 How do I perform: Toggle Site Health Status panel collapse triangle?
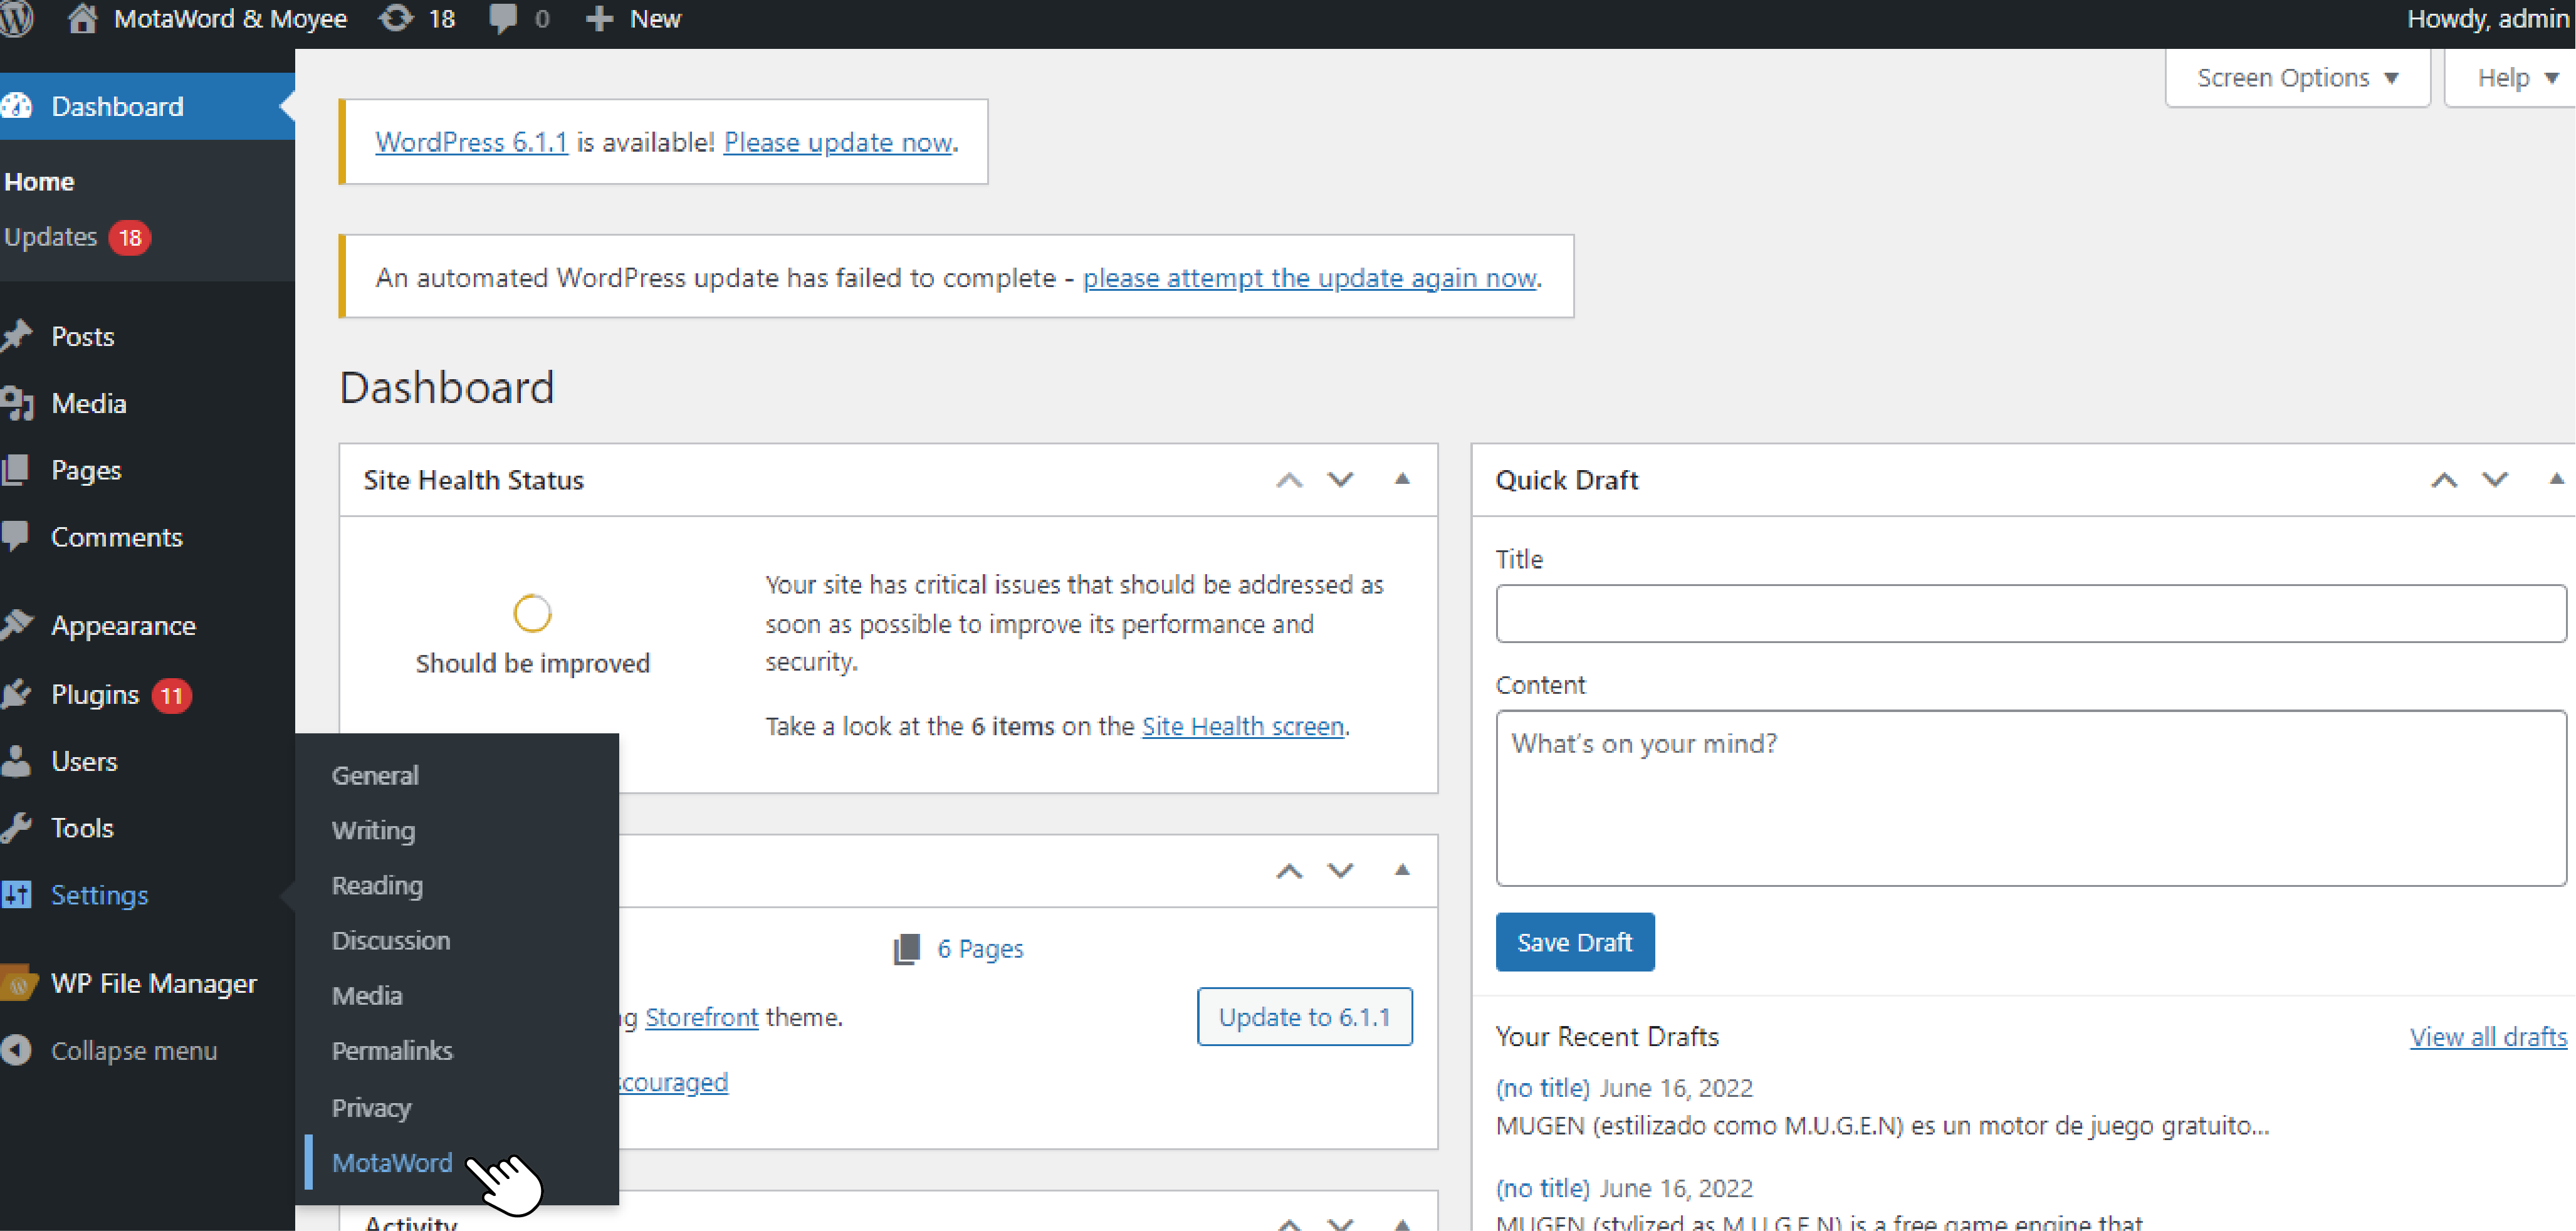pos(1402,479)
